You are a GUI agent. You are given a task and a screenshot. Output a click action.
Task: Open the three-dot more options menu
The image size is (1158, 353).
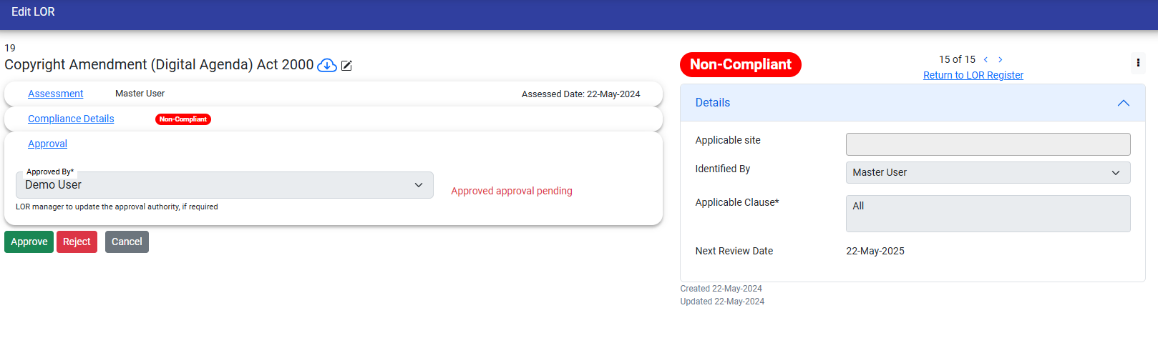[x=1138, y=63]
